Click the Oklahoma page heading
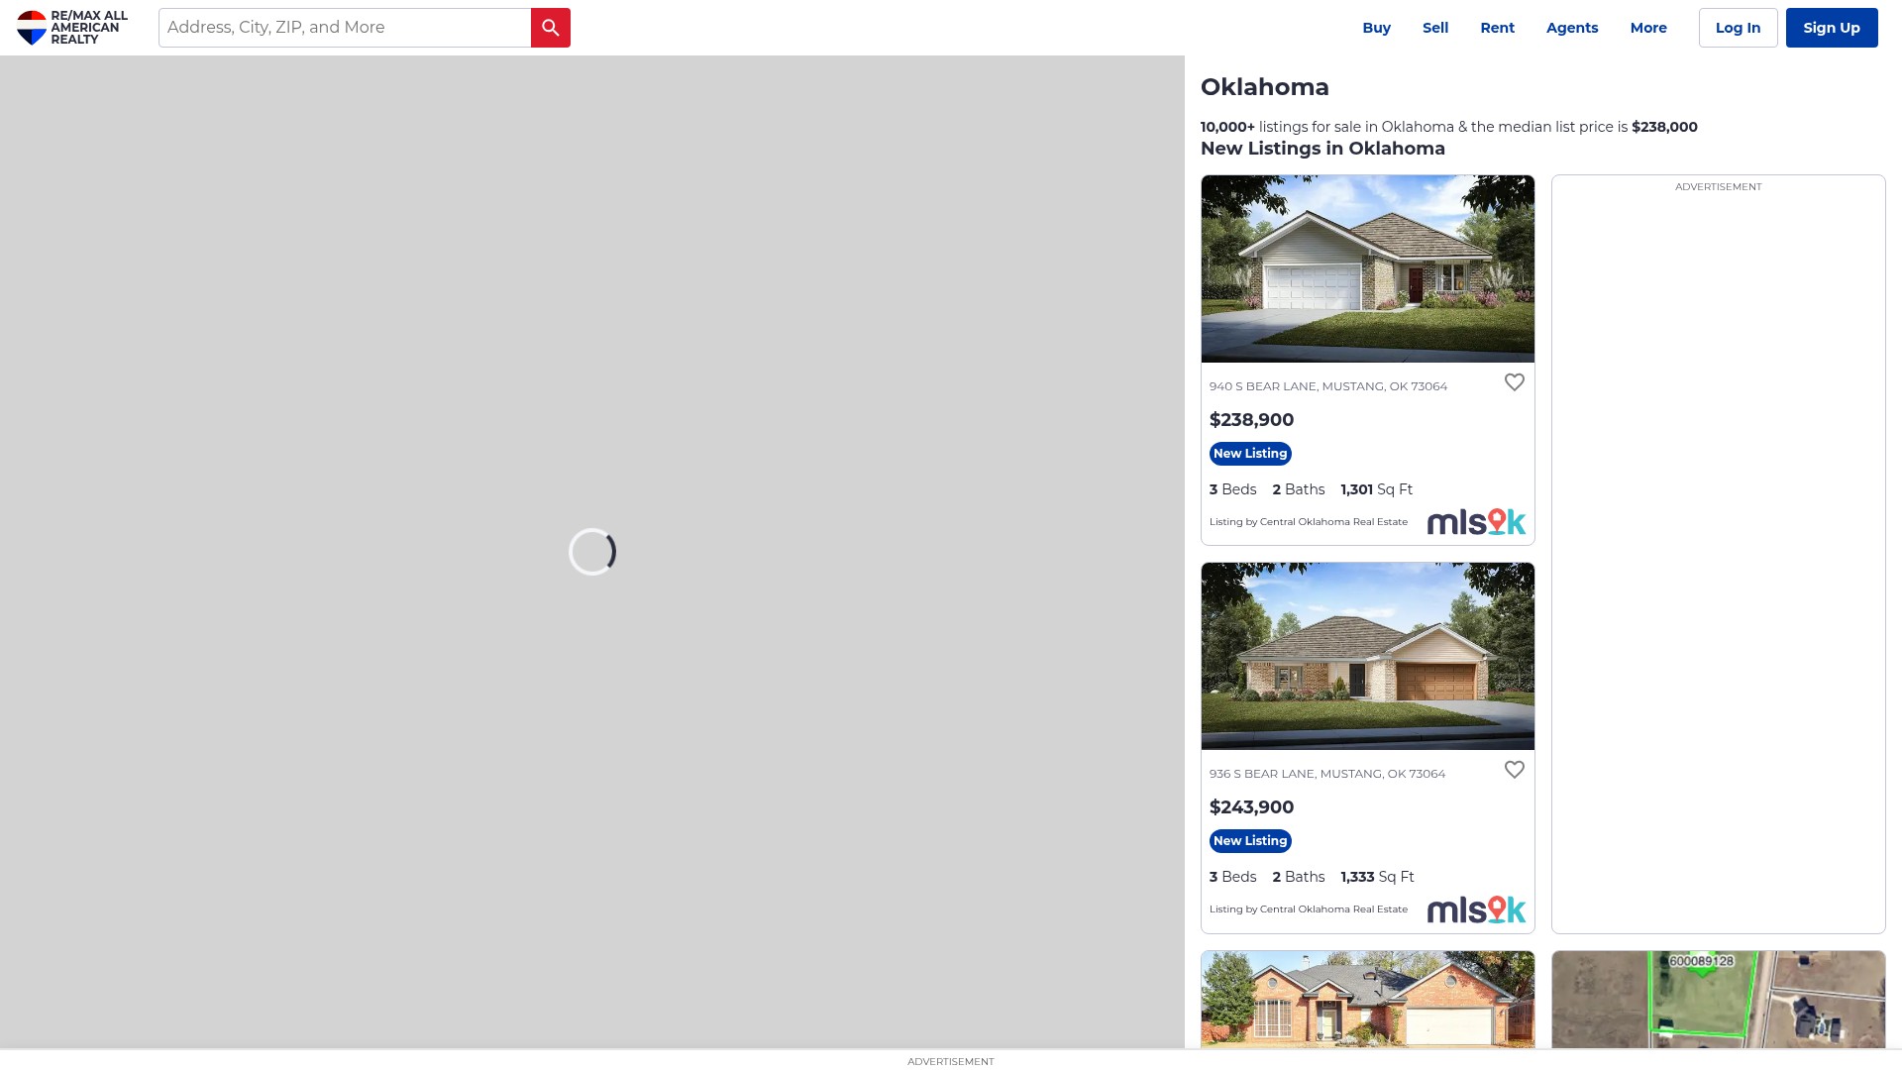This screenshot has width=1902, height=1070. (1265, 87)
